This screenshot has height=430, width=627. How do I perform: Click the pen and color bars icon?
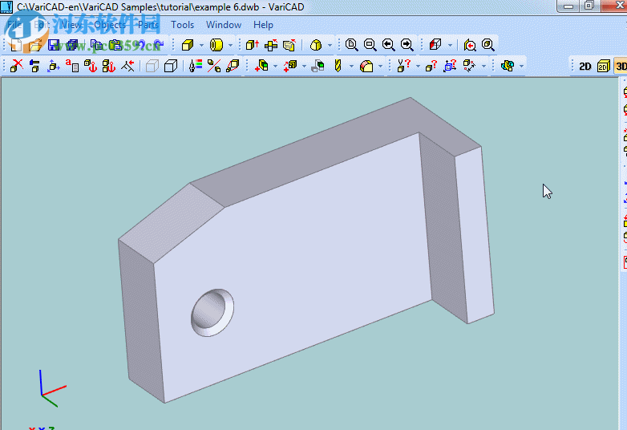[x=196, y=66]
